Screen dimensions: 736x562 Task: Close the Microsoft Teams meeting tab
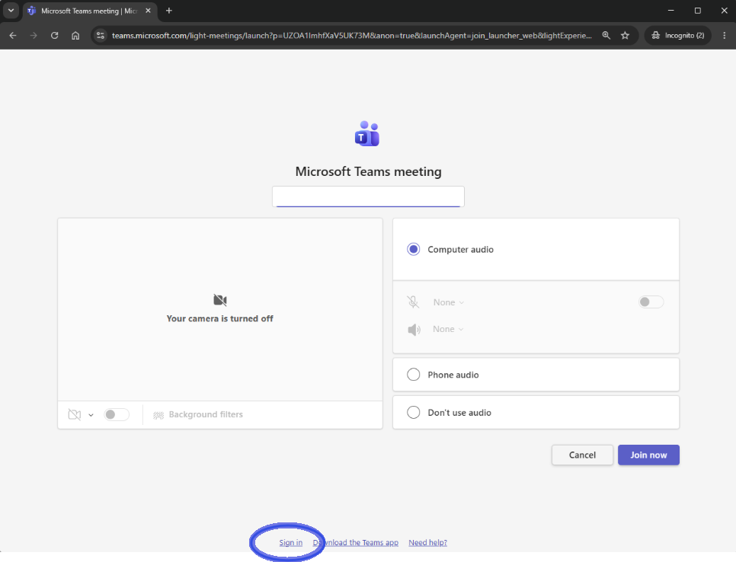pos(148,11)
